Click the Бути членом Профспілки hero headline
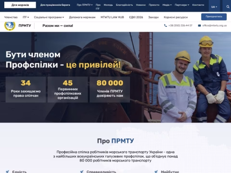The image size is (231, 173). click(63, 60)
